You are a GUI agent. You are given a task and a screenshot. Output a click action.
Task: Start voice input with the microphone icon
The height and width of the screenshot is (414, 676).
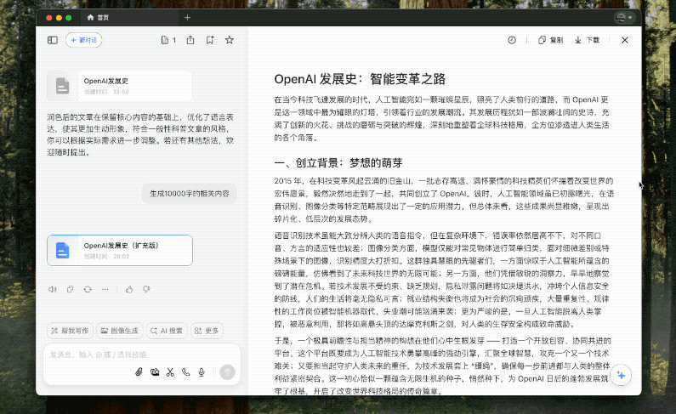tap(202, 371)
